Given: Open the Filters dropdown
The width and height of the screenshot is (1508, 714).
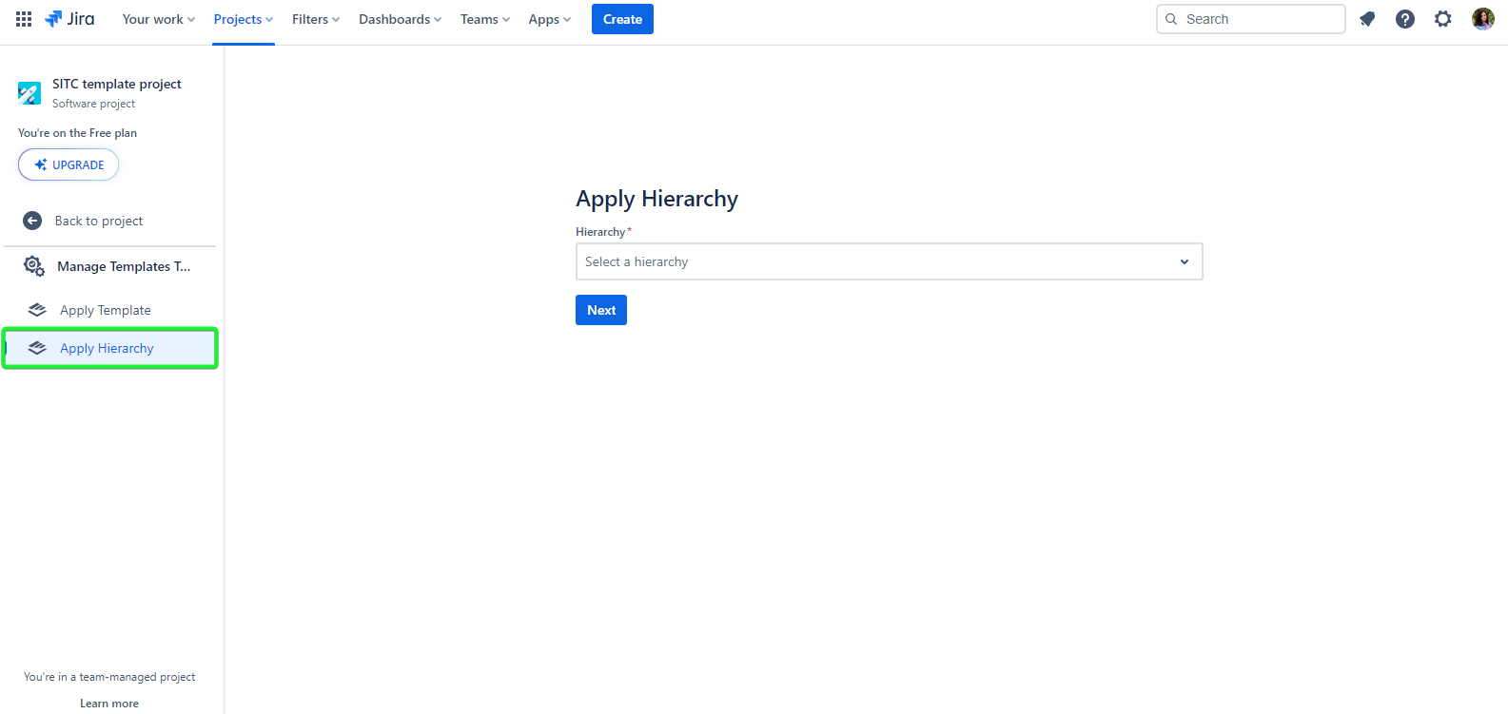Looking at the screenshot, I should 315,19.
